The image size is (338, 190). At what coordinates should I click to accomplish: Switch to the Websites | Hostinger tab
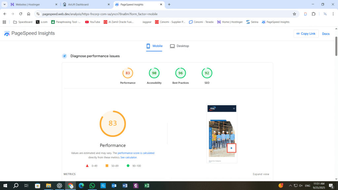33,5
